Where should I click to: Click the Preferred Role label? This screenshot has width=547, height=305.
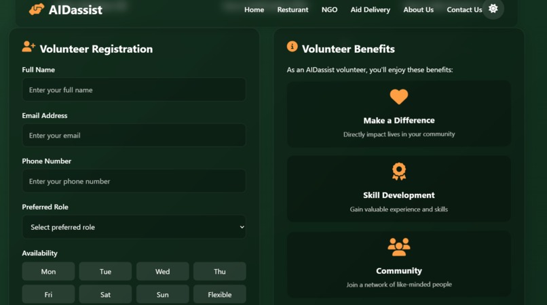(45, 207)
